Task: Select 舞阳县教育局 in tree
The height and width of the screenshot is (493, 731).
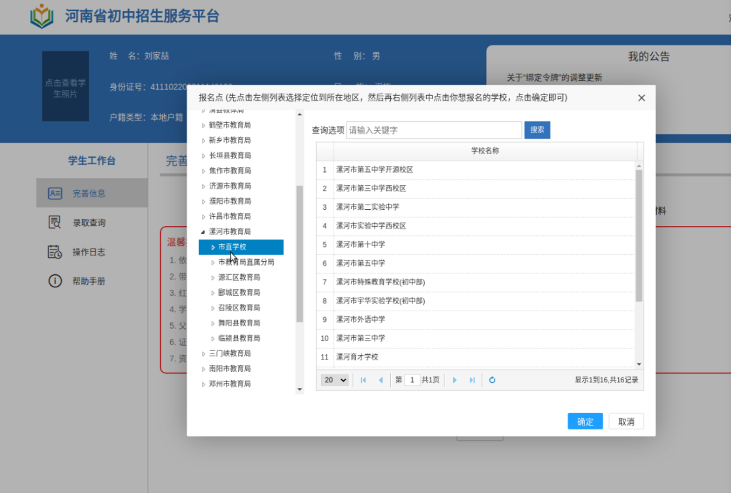Action: [239, 323]
